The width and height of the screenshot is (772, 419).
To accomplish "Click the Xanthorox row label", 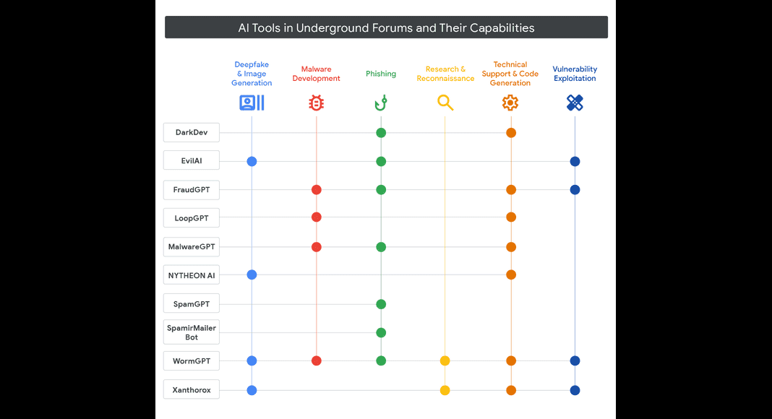I will (192, 389).
